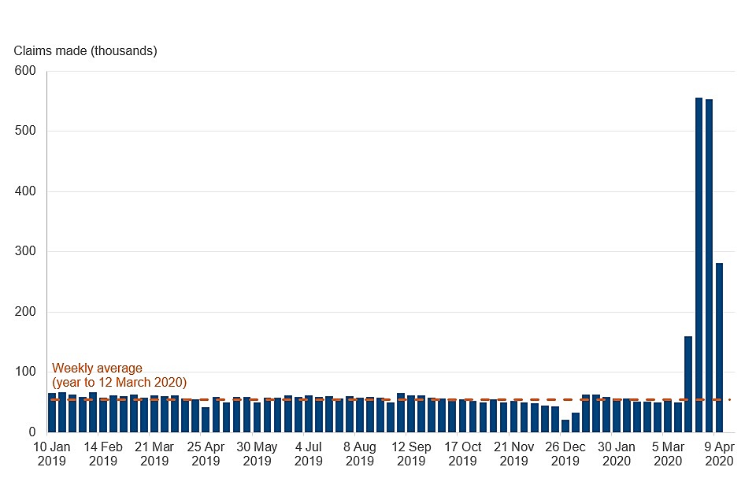Click the shortest bar above 26 Dec 2019
The image size is (756, 504).
pyautogui.click(x=565, y=426)
